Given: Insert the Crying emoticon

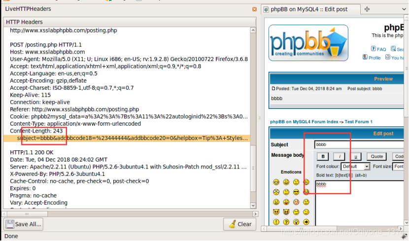Looking at the screenshot, I should pyautogui.click(x=306, y=202).
